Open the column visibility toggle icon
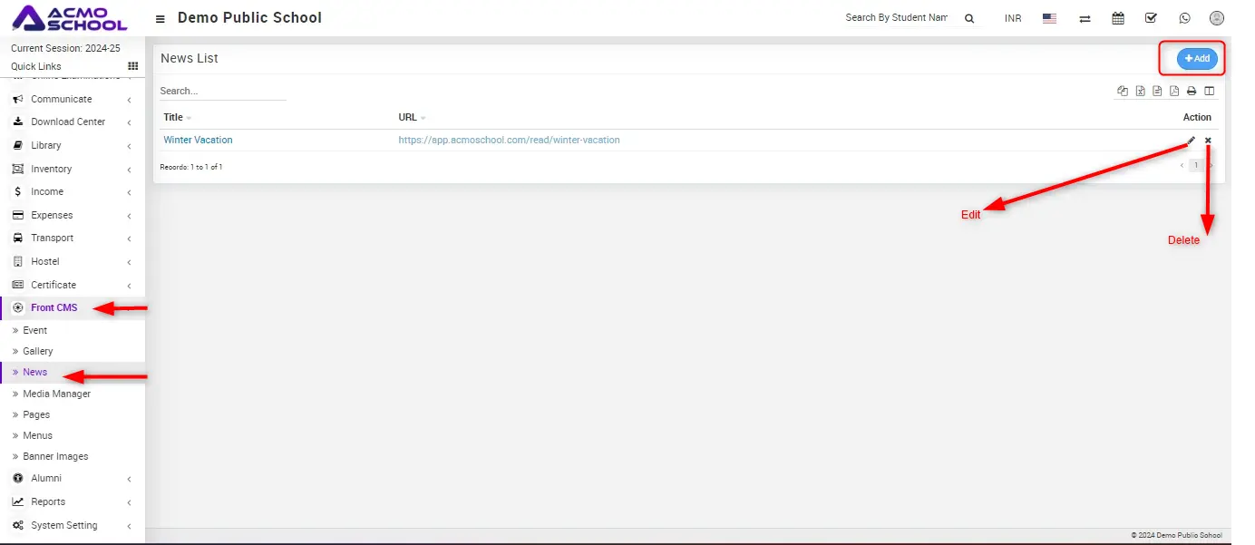1255x545 pixels. coord(1209,91)
